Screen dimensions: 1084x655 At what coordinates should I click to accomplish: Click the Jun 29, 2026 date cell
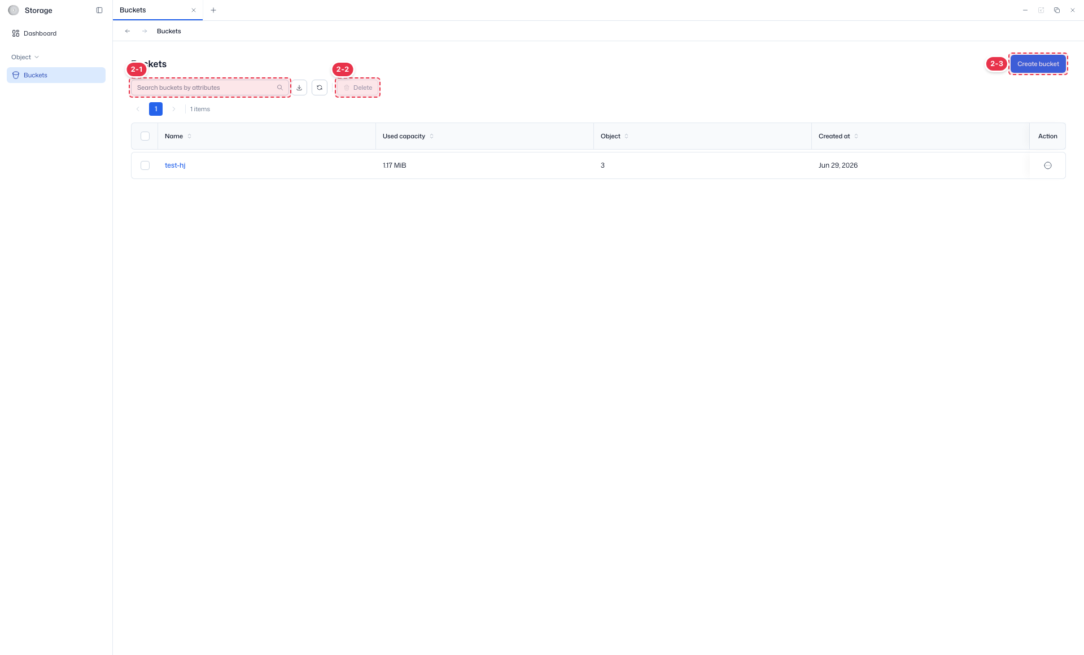tap(838, 165)
